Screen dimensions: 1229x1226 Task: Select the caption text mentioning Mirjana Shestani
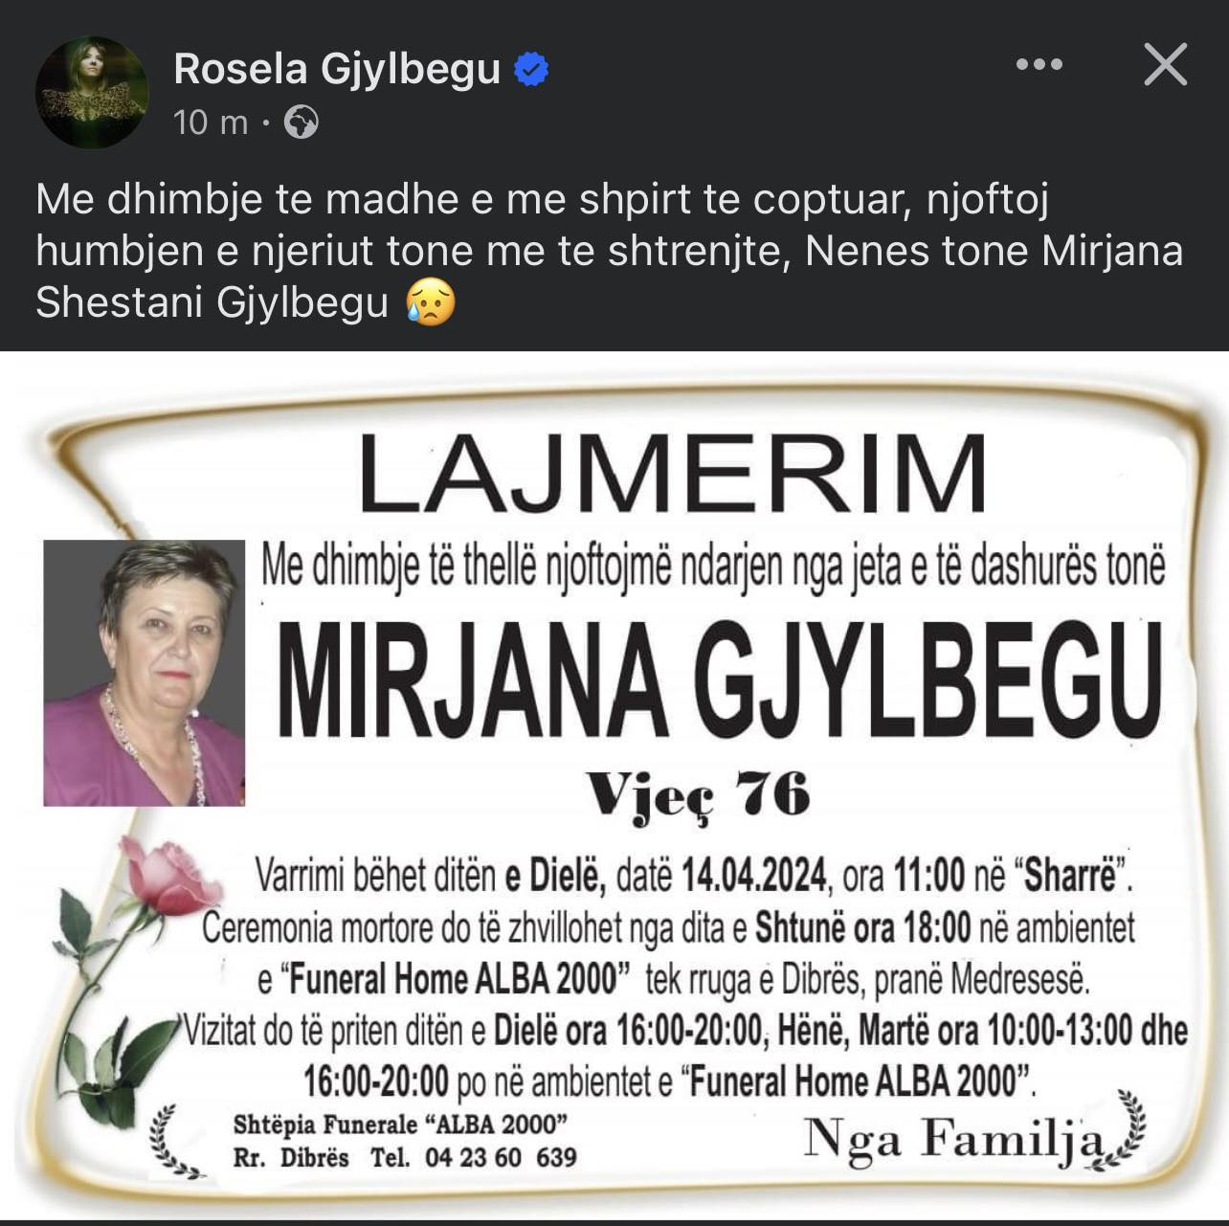610,251
